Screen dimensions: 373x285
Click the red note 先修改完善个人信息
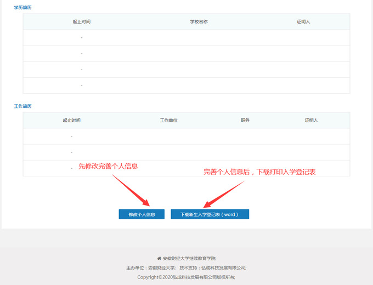point(108,166)
